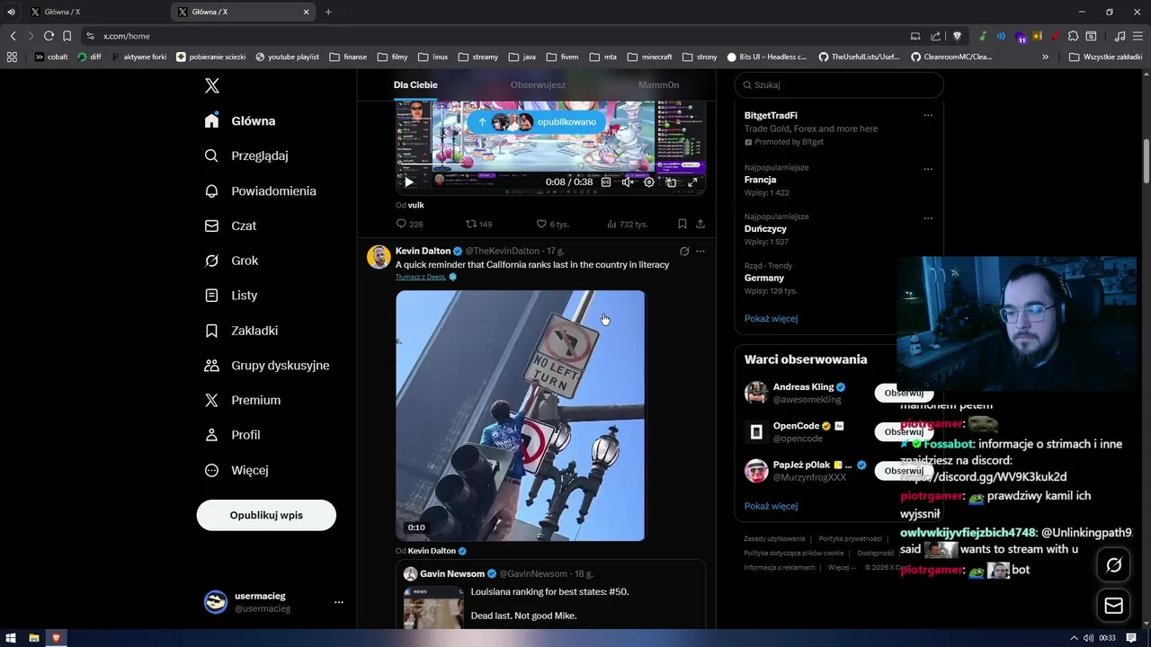Viewport: 1151px width, 647px height.
Task: Click the new posts 'opublikowano' pill
Action: coord(537,121)
